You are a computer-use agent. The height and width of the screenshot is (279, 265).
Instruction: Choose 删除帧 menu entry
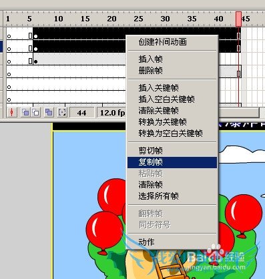coord(172,71)
